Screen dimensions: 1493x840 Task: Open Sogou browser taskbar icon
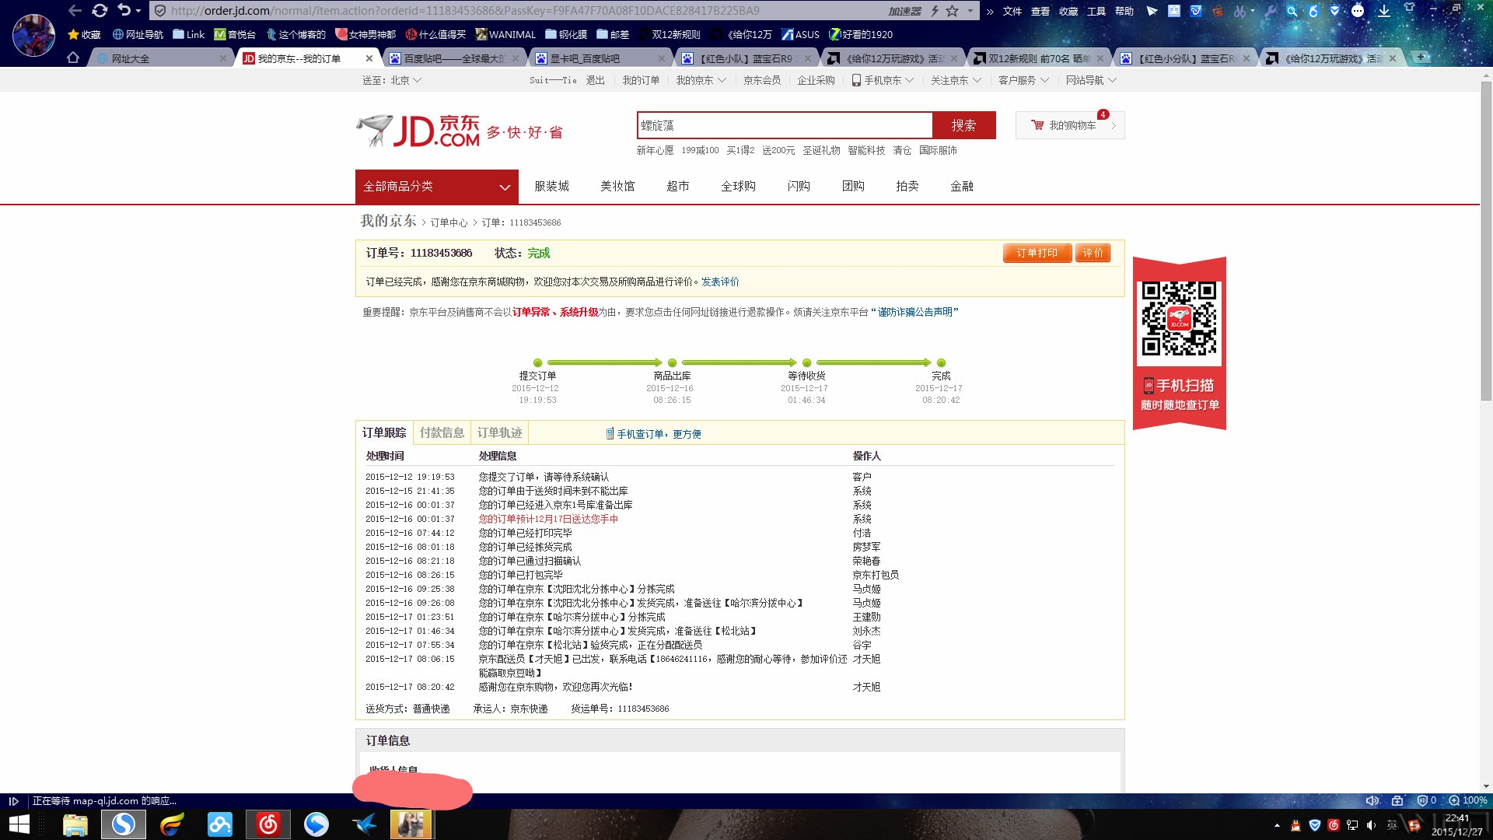(x=123, y=824)
